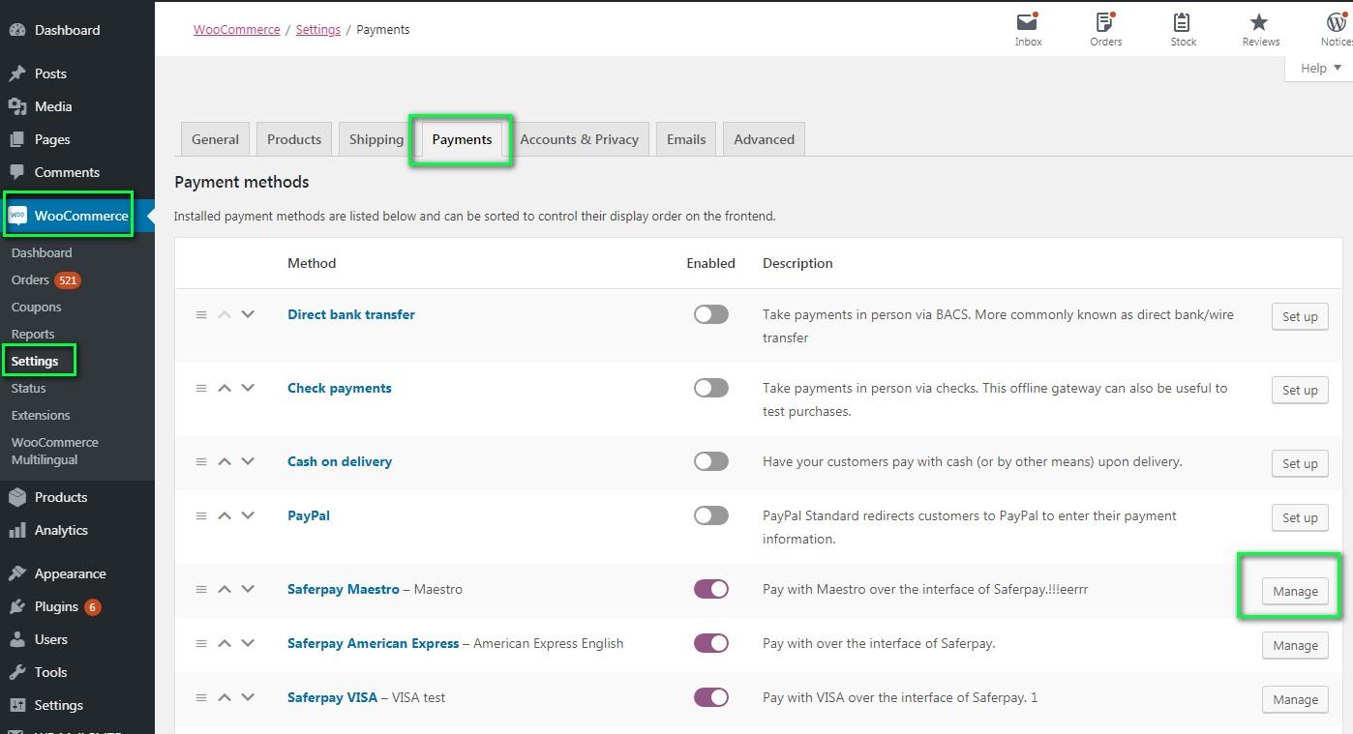
Task: Open the Inbox icon in header
Action: click(1028, 23)
